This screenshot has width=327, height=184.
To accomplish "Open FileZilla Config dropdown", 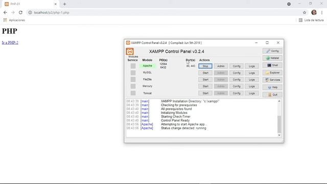I will [x=237, y=80].
